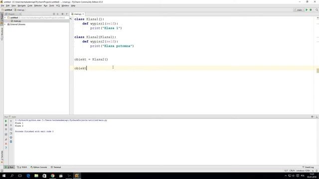Viewport: 319px width, 179px height.
Task: Click untitled breadcrumb in navigation bar
Action: [x=7, y=10]
